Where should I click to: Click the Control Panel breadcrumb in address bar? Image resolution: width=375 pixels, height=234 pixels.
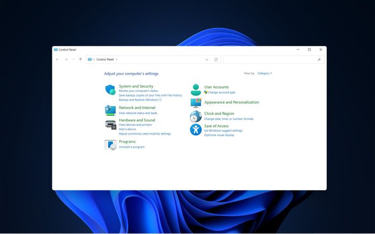[x=105, y=59]
